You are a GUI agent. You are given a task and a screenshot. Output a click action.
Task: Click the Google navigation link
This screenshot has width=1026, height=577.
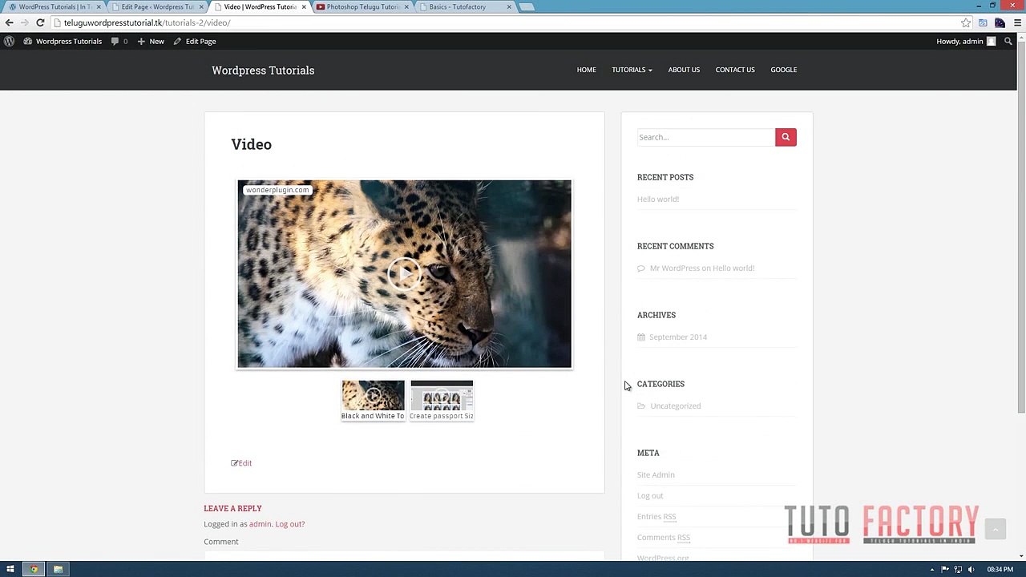[x=783, y=70]
